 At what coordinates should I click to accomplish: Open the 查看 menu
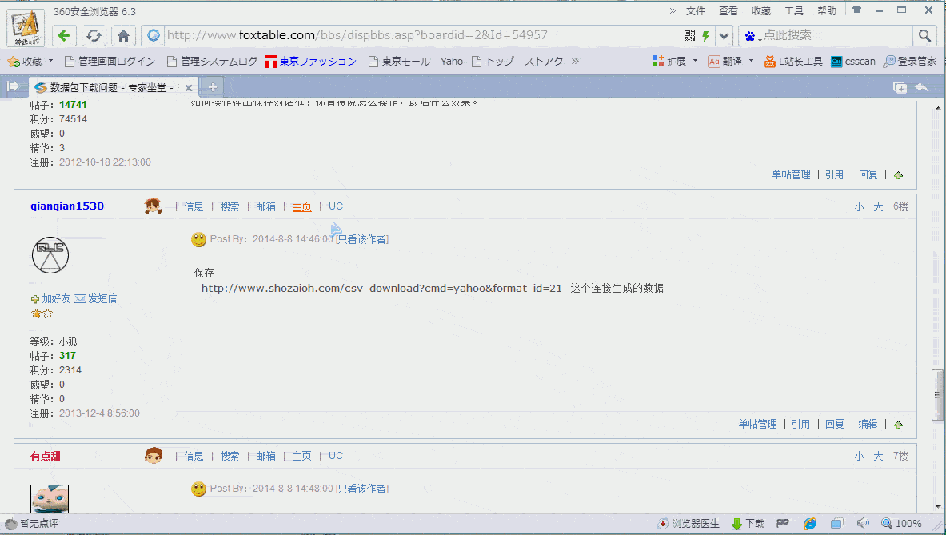pos(728,11)
